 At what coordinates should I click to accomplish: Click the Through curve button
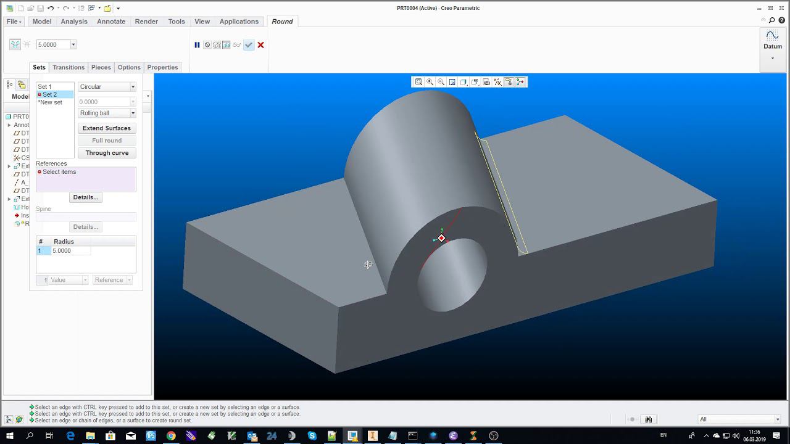point(107,153)
